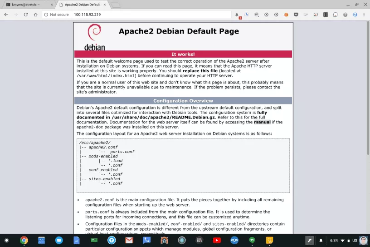Viewport: 370px width, 247px height.
Task: Launch Gmail from the shelf
Action: (x=129, y=240)
